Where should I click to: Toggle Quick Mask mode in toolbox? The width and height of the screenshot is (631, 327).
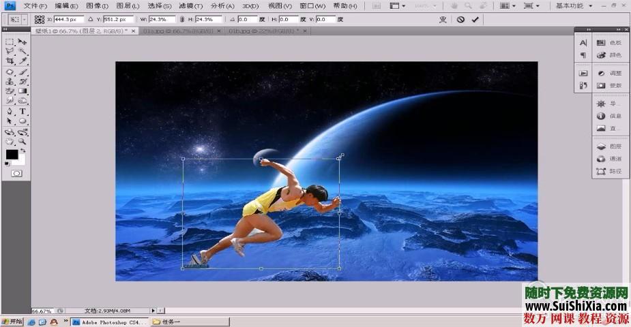[x=16, y=174]
